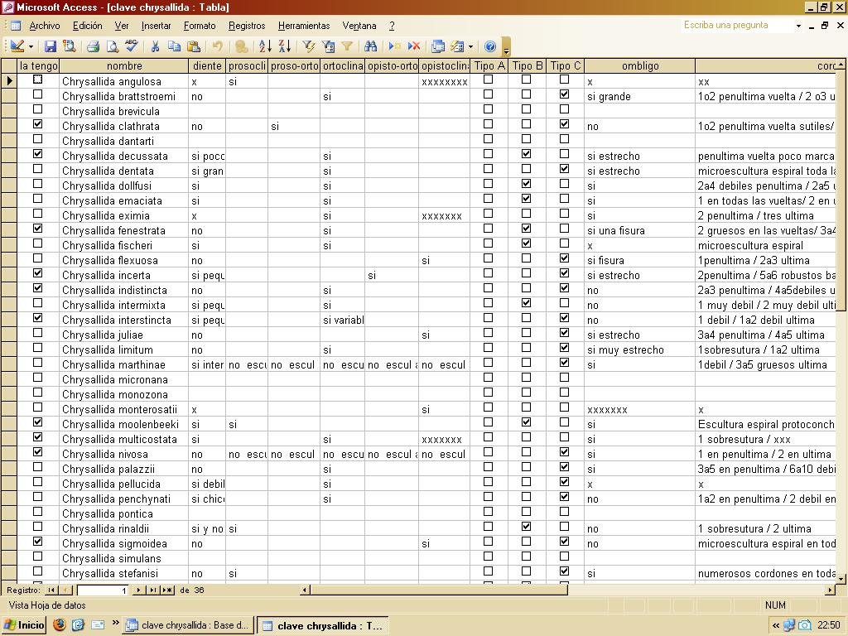Expand hidden quick launch chevron

115,623
